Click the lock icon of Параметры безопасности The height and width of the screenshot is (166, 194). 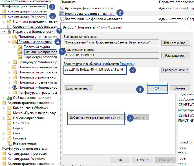point(9,32)
